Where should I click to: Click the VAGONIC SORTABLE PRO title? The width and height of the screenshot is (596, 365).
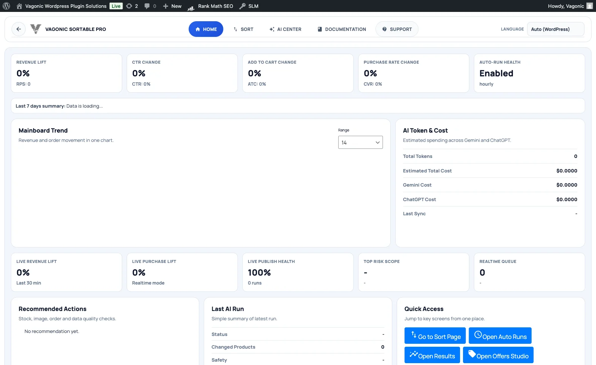tap(76, 29)
